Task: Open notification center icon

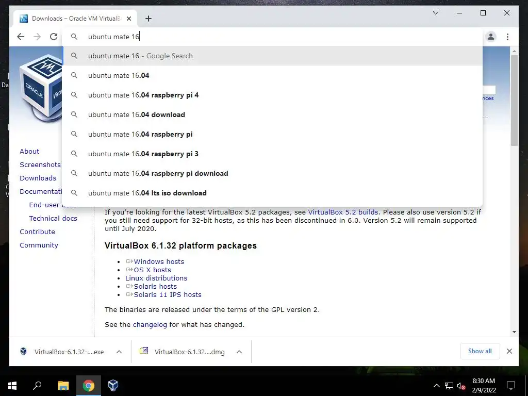Action: coord(511,386)
